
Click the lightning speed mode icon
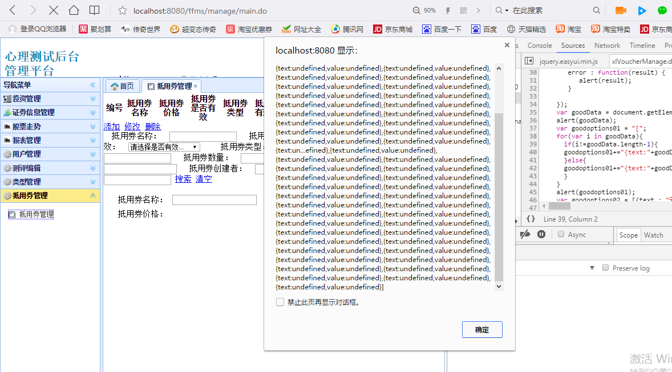tap(448, 11)
